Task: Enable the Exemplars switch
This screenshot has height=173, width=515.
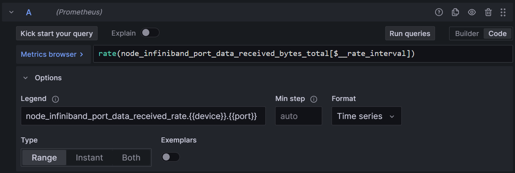Action: pyautogui.click(x=170, y=157)
